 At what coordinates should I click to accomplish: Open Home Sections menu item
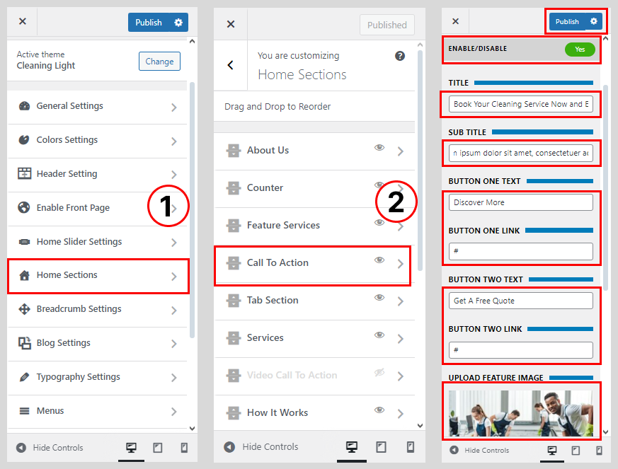[x=98, y=275]
